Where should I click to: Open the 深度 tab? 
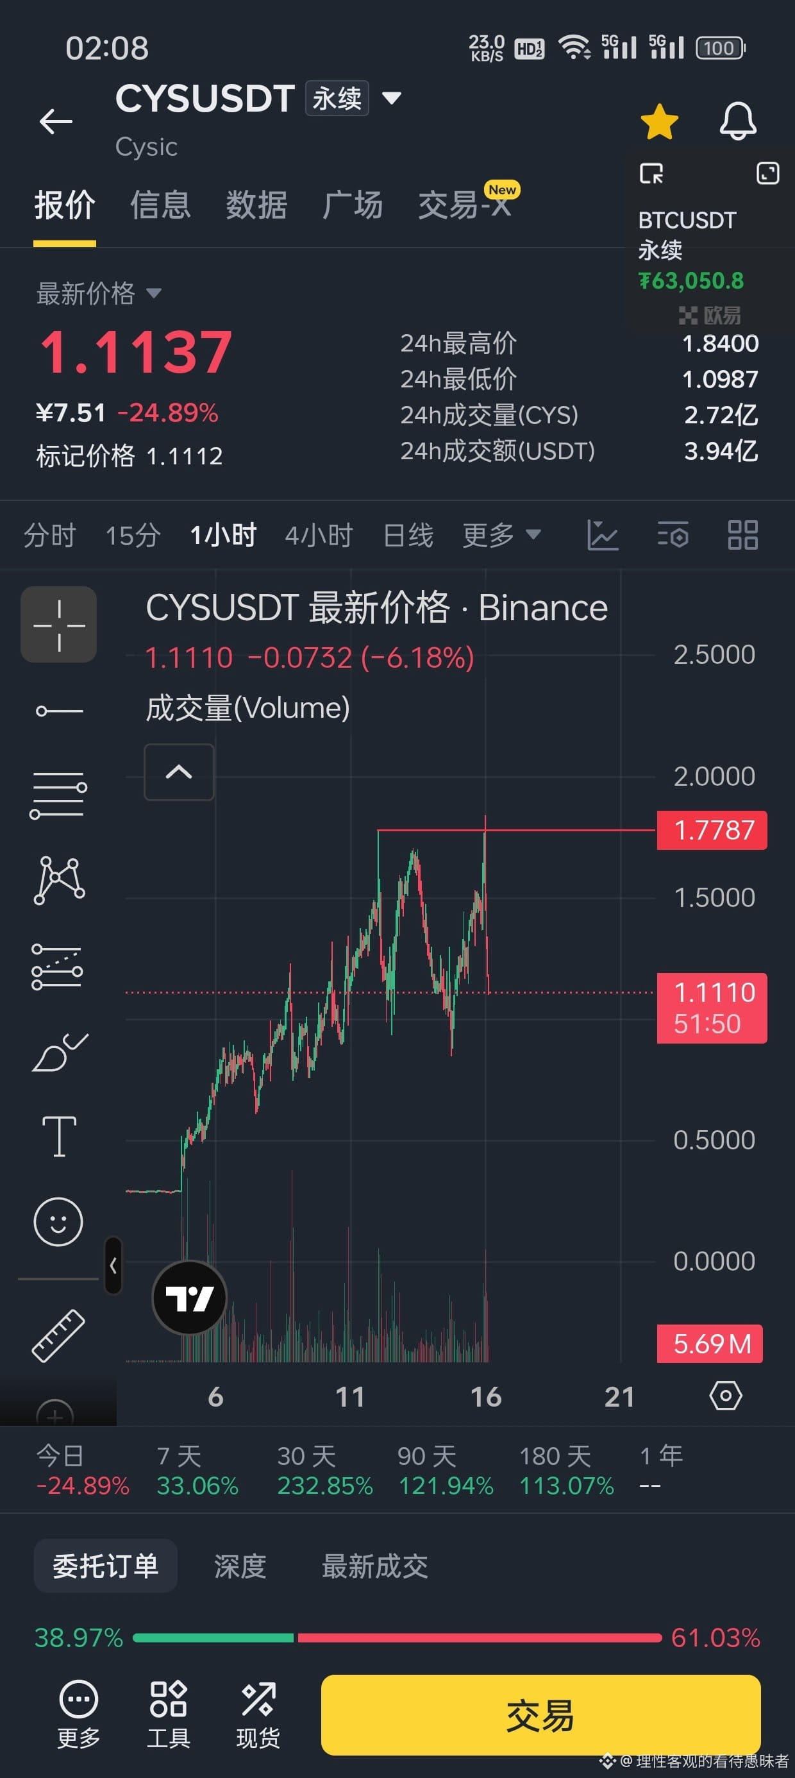(240, 1566)
